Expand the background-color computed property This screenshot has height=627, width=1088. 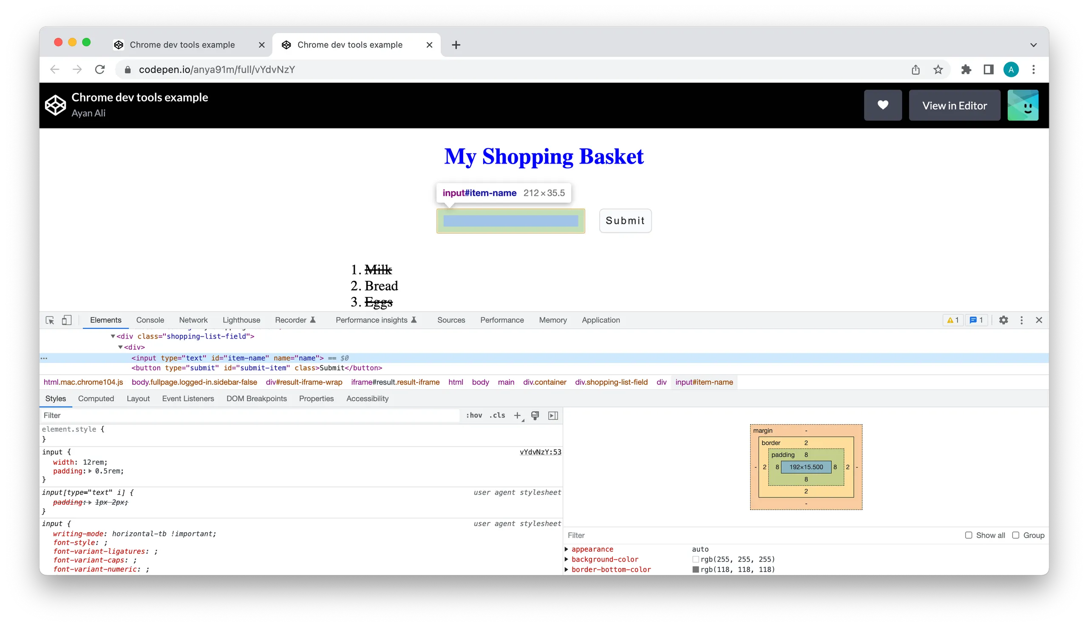tap(567, 559)
